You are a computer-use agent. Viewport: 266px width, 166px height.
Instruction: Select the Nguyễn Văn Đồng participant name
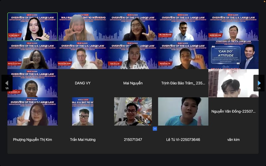click(233, 111)
